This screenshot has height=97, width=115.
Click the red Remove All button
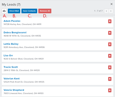(x=45, y=11)
